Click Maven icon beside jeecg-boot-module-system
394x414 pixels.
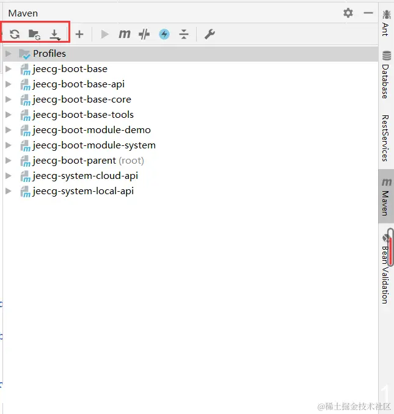coord(26,146)
